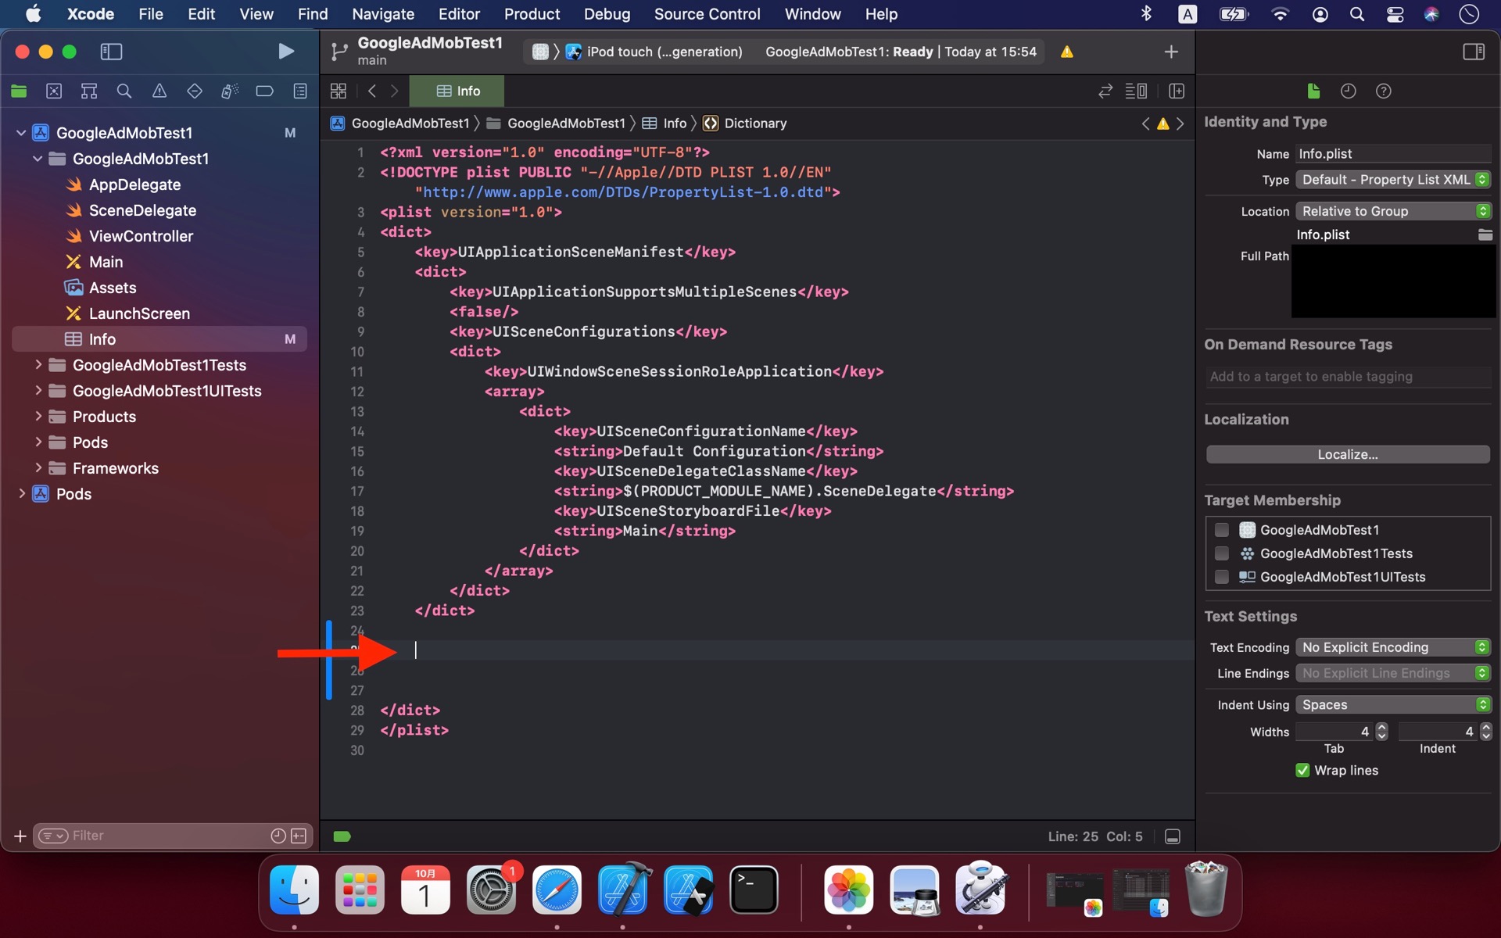Open the Editor menu
Screen dimensions: 1501x938
tap(459, 14)
